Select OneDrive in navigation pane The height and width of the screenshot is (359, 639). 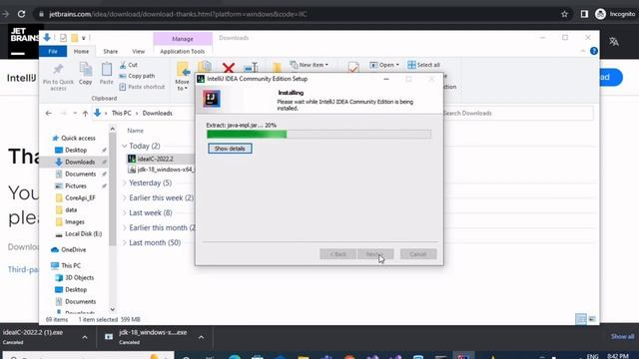[x=69, y=250]
